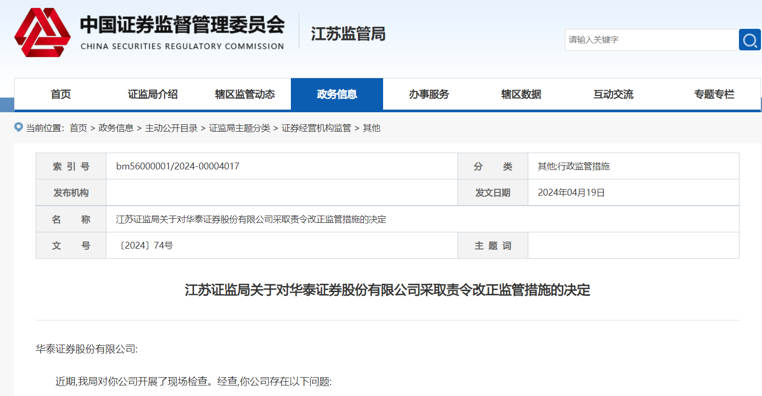Viewport: 762px width, 396px height.
Task: Go to 辖区监管动态 in navigation bar
Action: pyautogui.click(x=245, y=94)
